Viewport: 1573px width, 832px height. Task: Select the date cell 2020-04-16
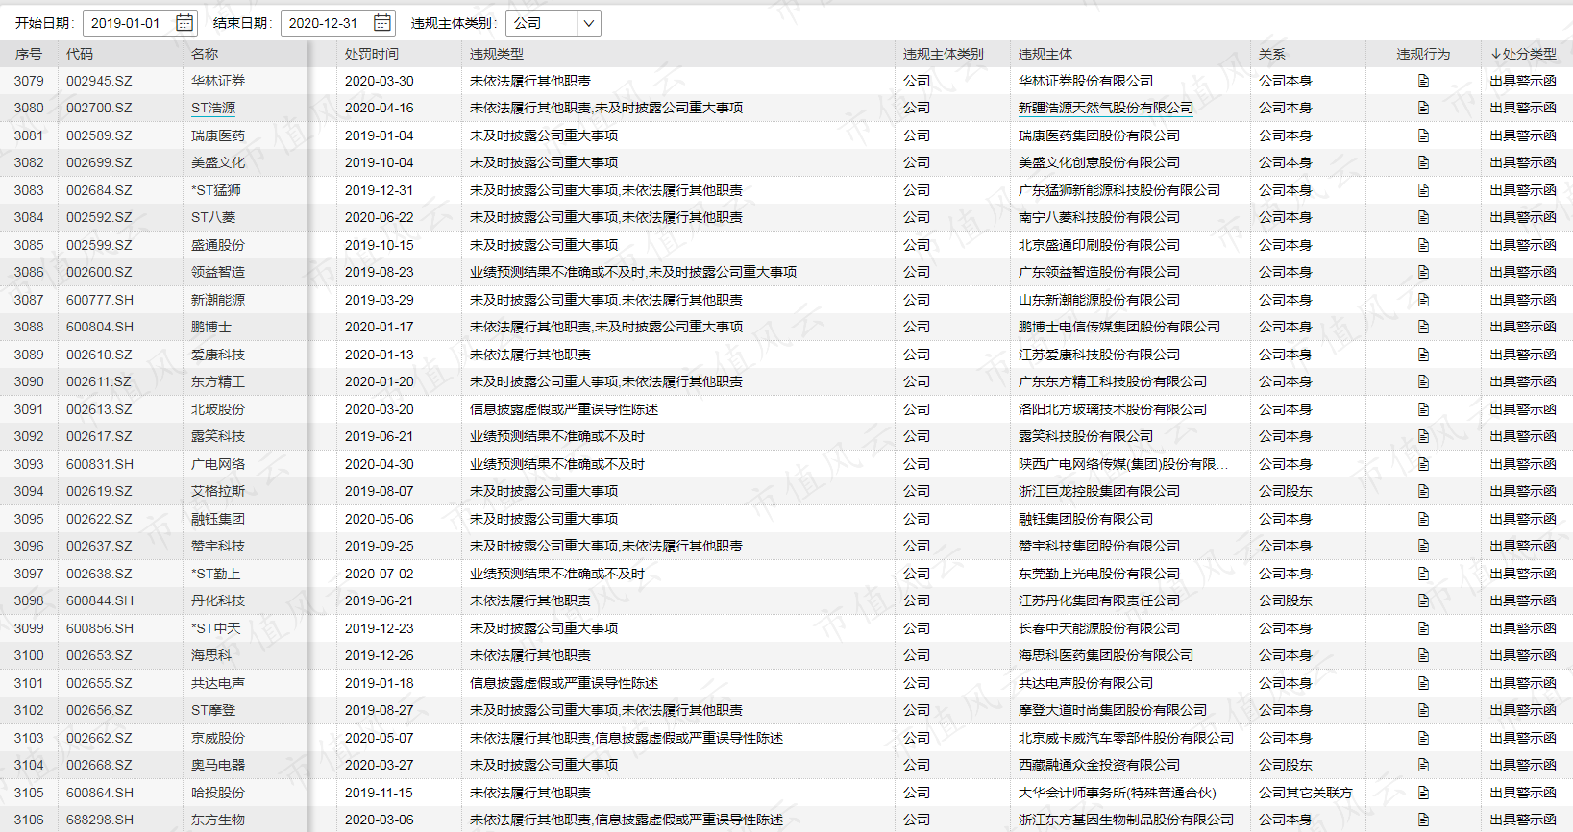coord(380,108)
